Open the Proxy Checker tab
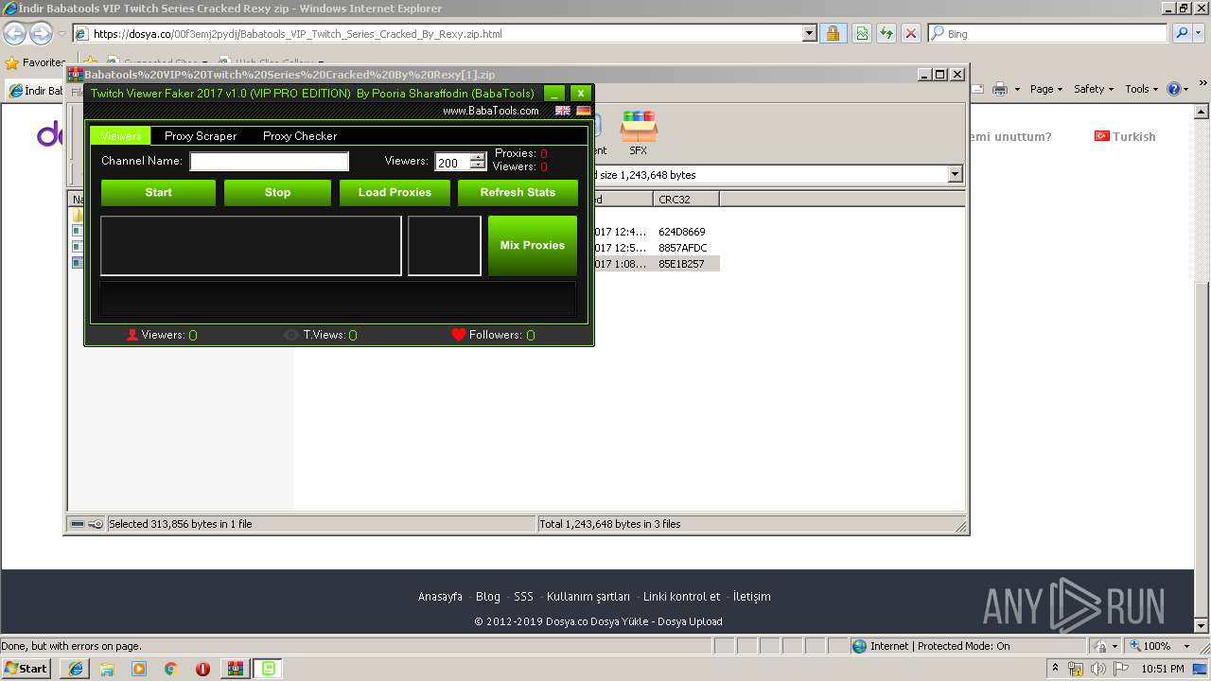 click(x=300, y=136)
